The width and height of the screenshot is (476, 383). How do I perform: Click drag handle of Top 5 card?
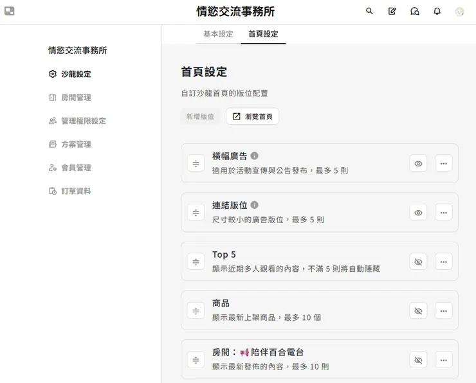(196, 262)
